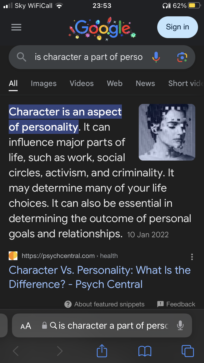Switch to the Videos tab
Viewport: 204px width, 363px height.
(82, 83)
